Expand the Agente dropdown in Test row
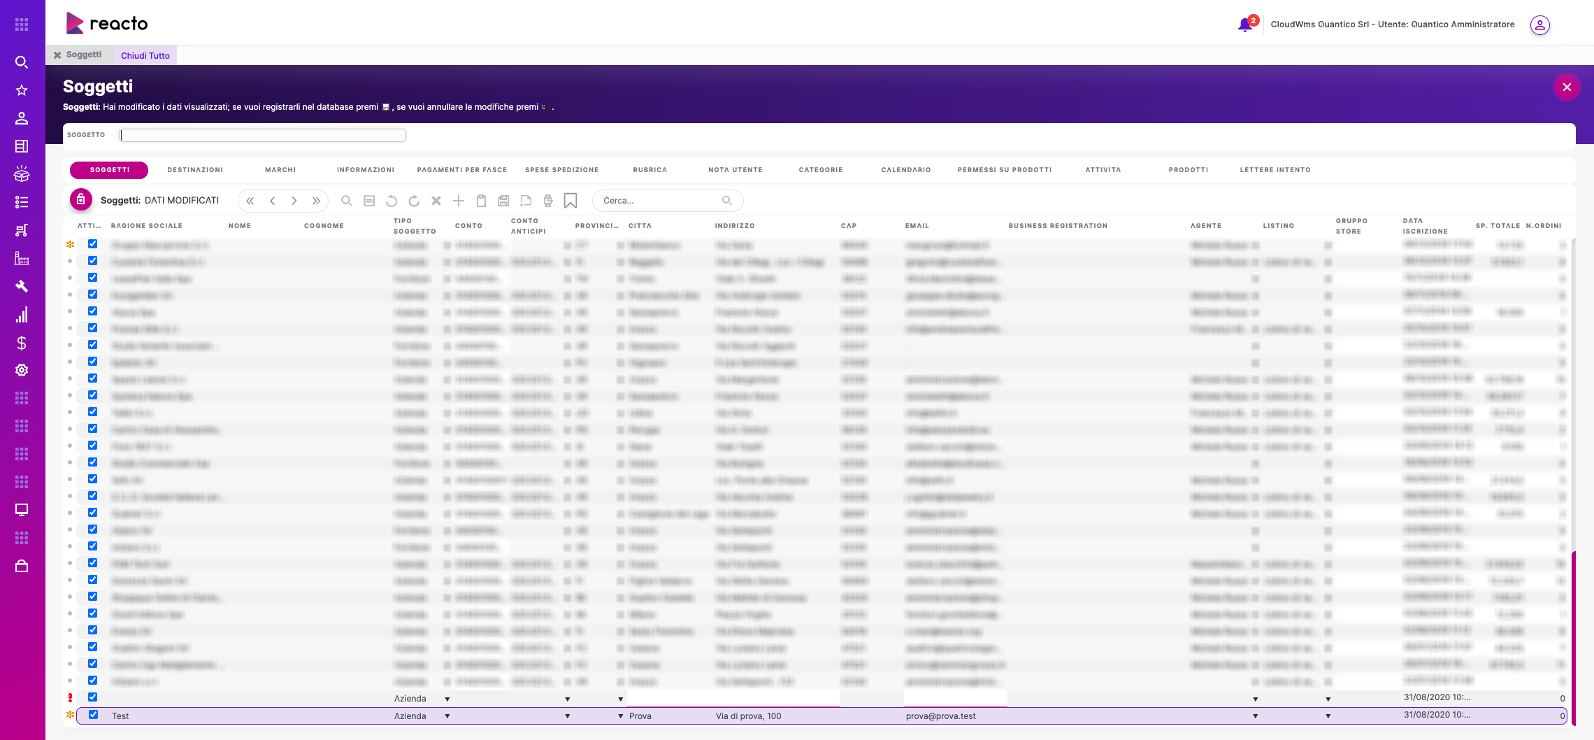This screenshot has height=740, width=1594. (x=1256, y=716)
